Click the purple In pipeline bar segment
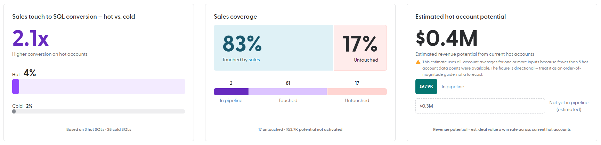Image resolution: width=601 pixels, height=145 pixels. coord(231,92)
